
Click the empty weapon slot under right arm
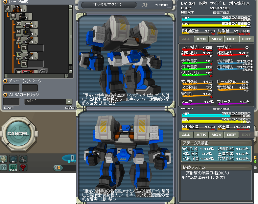(35, 48)
